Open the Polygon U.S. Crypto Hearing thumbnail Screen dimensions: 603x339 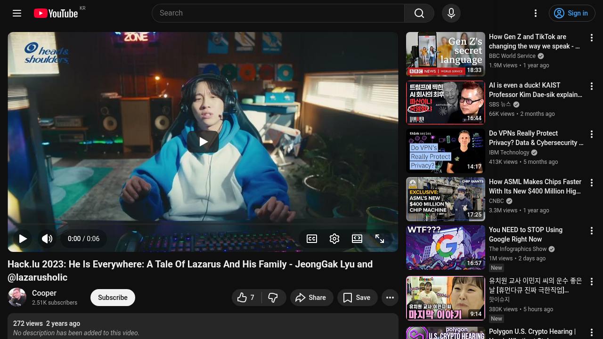tap(446, 333)
